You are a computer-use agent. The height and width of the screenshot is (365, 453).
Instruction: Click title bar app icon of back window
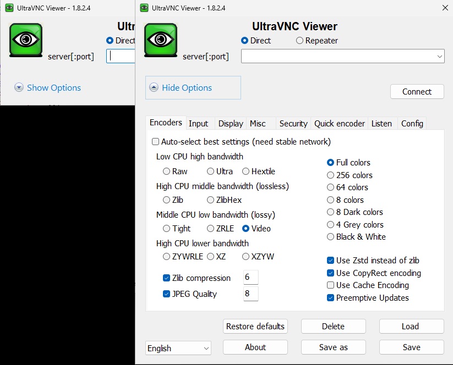pyautogui.click(x=9, y=8)
